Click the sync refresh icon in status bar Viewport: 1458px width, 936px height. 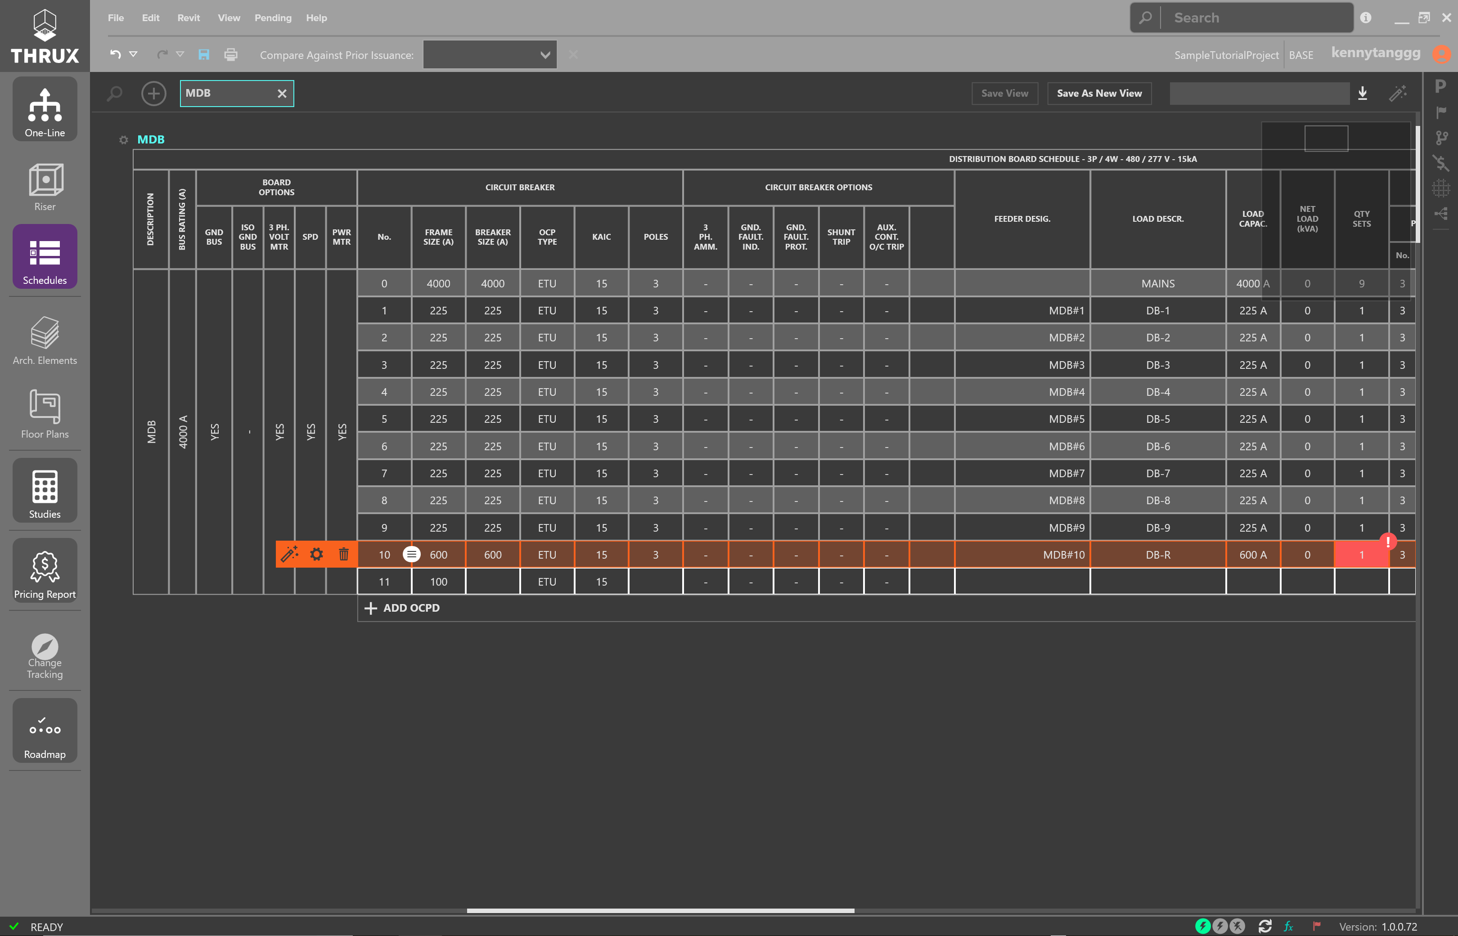(x=1264, y=926)
